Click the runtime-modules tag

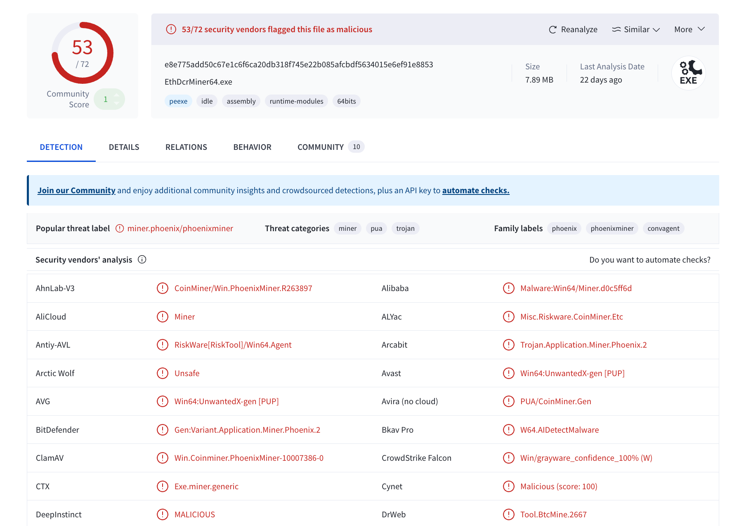296,101
